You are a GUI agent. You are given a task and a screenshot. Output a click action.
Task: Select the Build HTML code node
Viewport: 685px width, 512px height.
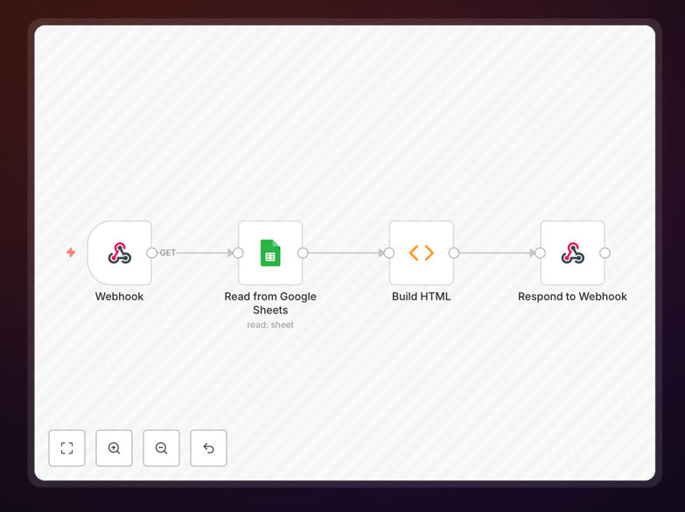click(x=422, y=253)
